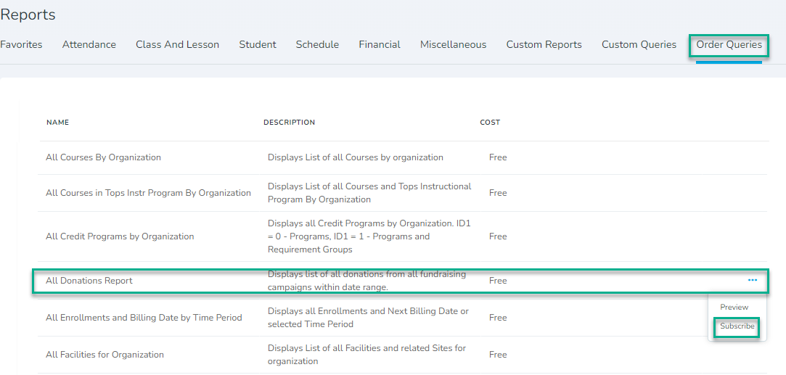
Task: Open the Miscellaneous tab
Action: point(453,44)
